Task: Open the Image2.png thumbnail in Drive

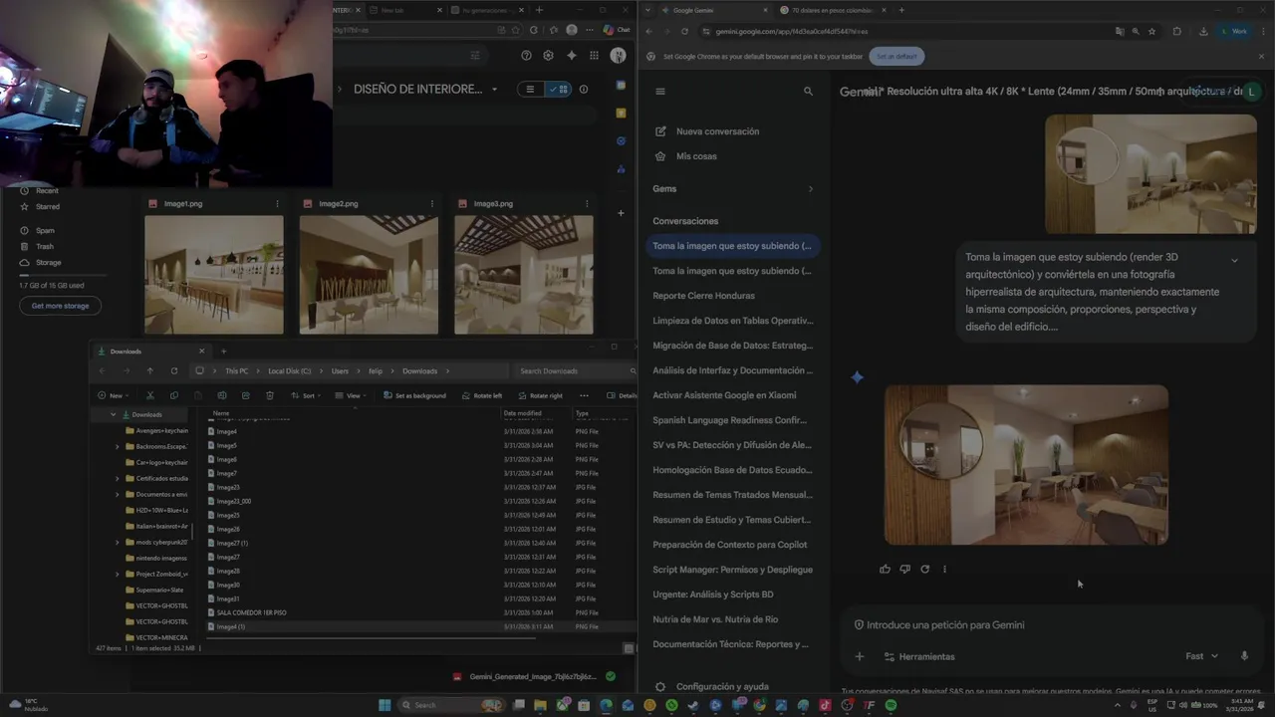Action: [369, 275]
